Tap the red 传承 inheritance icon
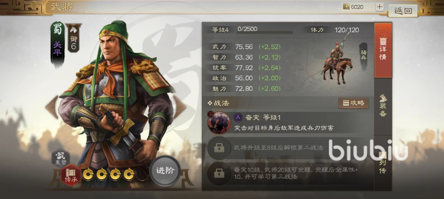 pyautogui.click(x=71, y=175)
